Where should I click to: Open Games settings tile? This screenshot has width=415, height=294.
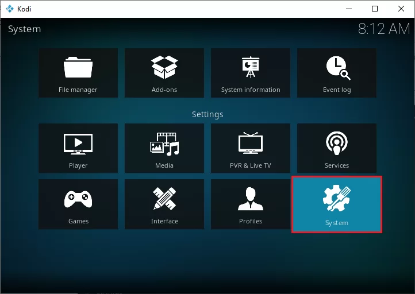[x=78, y=204]
